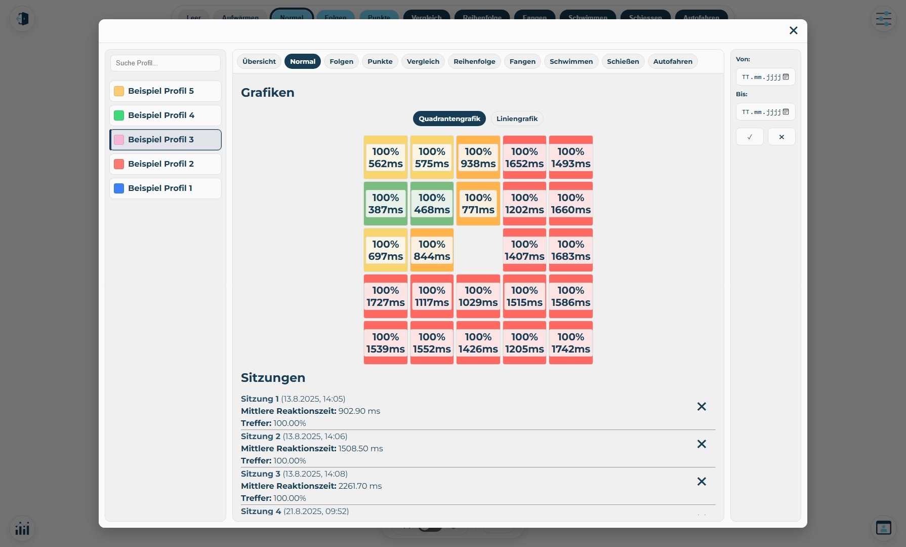The height and width of the screenshot is (547, 906).
Task: Switch to Quadrantengrafik view
Action: click(449, 119)
